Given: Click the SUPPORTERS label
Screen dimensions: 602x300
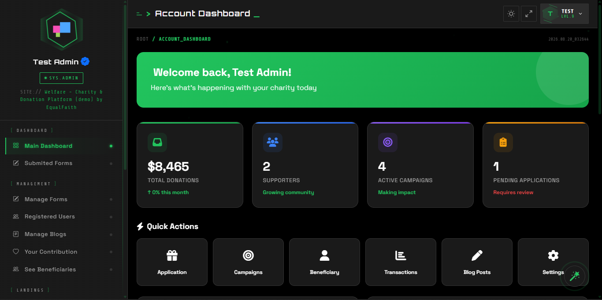Looking at the screenshot, I should point(281,180).
